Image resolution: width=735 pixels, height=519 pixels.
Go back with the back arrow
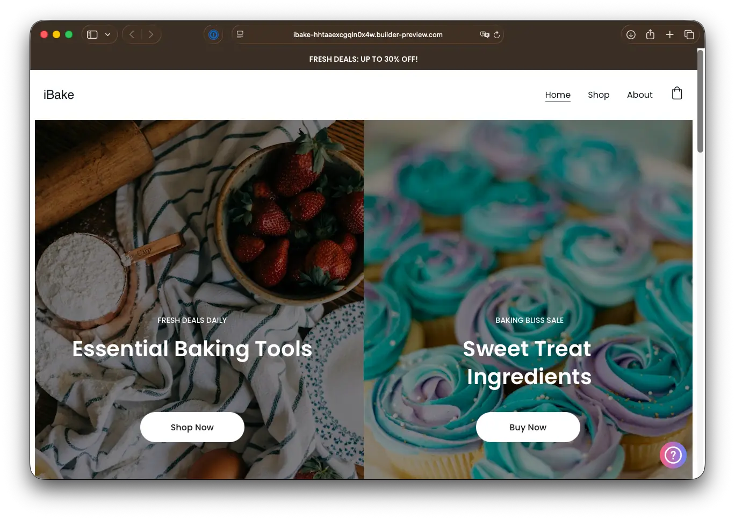[x=132, y=35]
